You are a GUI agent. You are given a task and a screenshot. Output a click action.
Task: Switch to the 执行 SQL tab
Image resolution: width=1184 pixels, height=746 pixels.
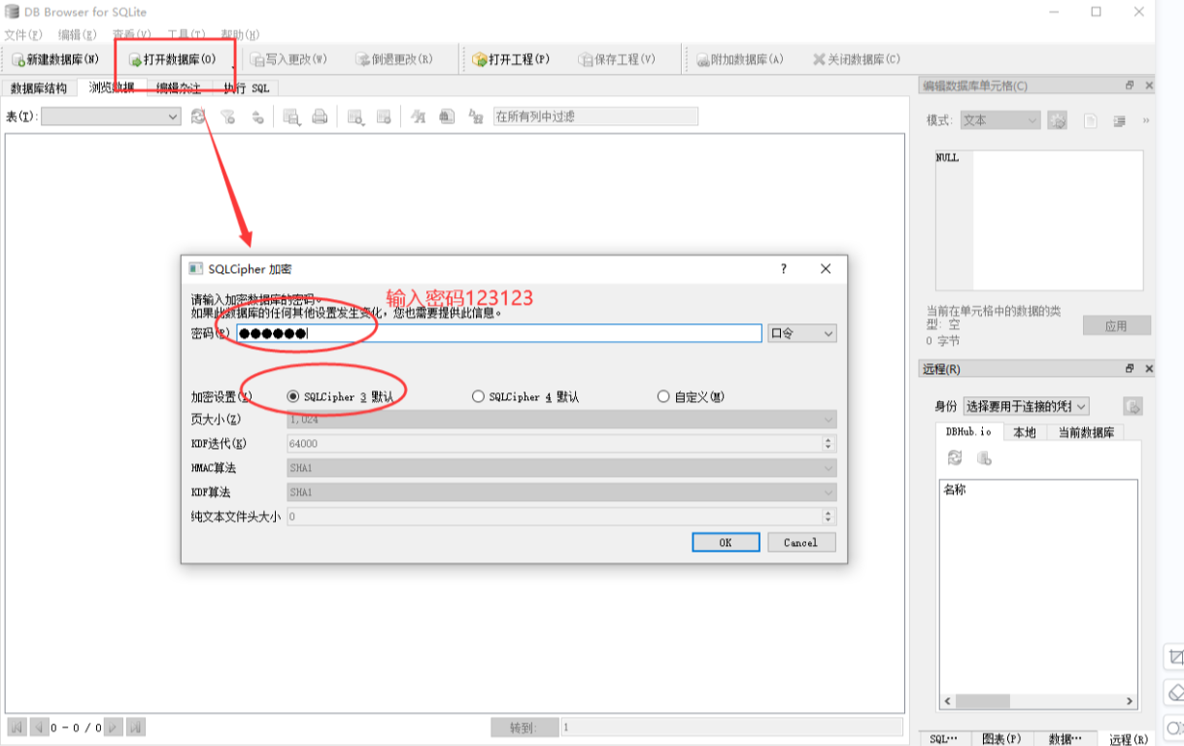pos(247,88)
